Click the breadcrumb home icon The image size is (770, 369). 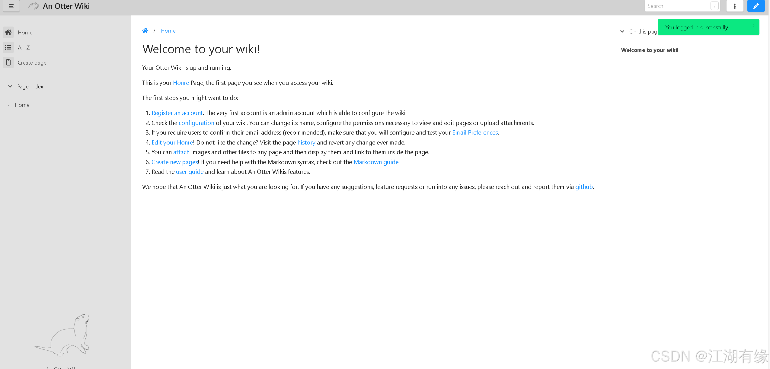coord(145,31)
